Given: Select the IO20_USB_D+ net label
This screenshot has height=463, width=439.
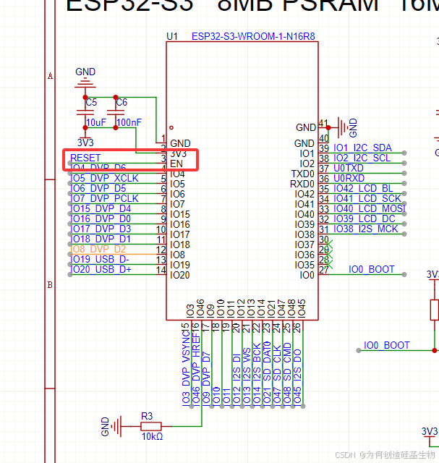Looking at the screenshot, I should (101, 269).
